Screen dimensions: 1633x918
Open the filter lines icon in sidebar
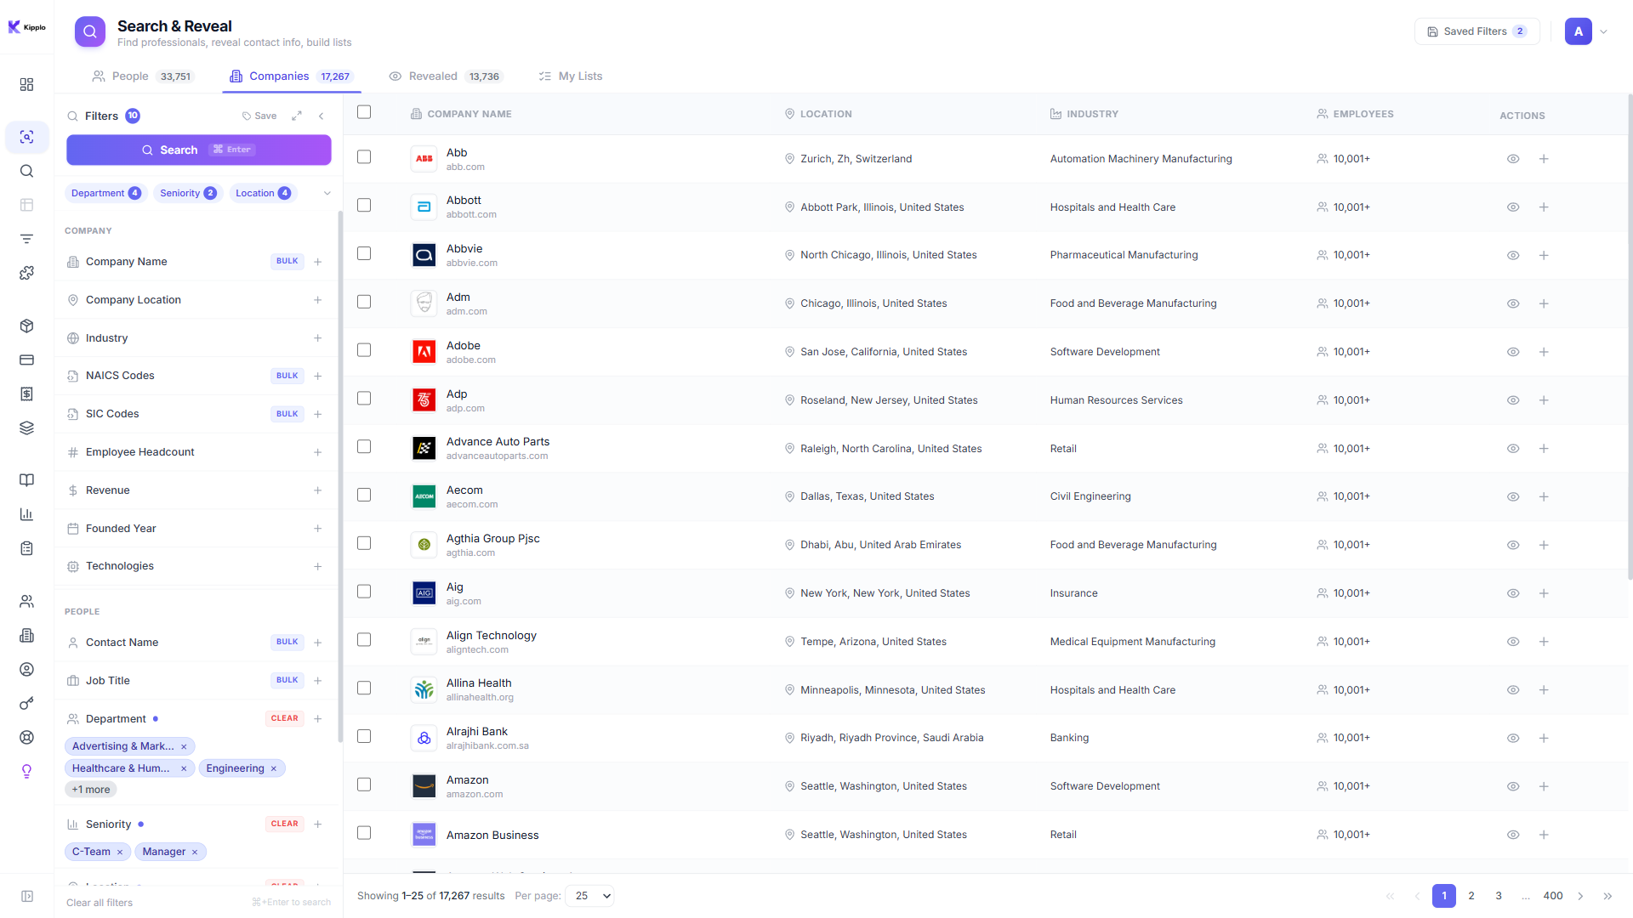point(26,239)
